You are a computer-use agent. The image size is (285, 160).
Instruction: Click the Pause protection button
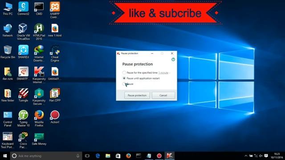[137, 95]
